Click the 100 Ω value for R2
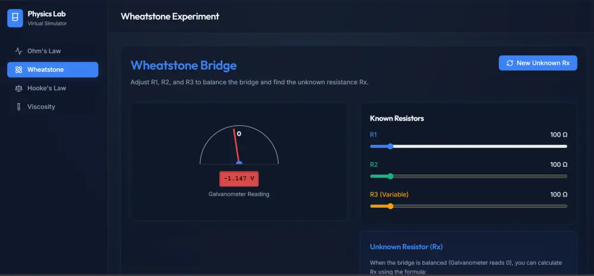Screen dimensions: 594x276 point(559,164)
